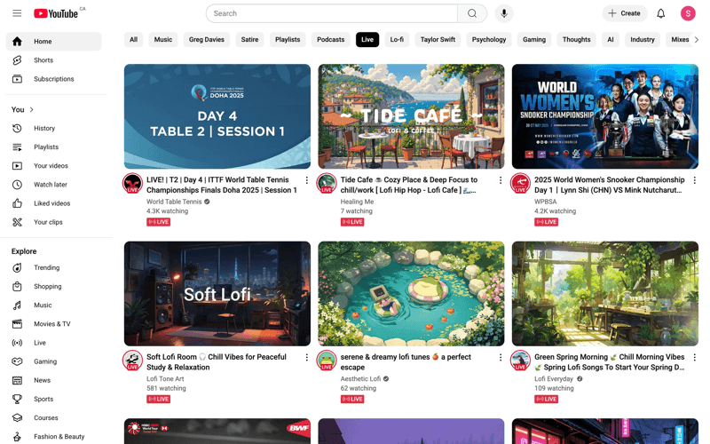Select the Thoughts filter chip

tap(576, 40)
